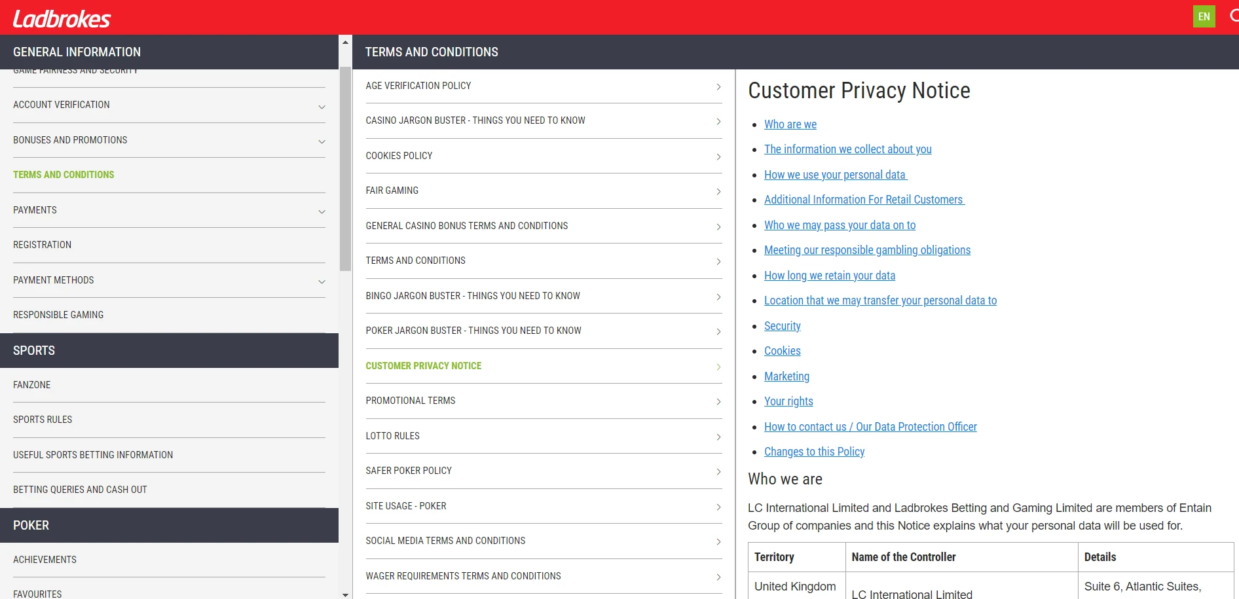The image size is (1239, 599).
Task: Click the Sports section header
Action: click(169, 350)
